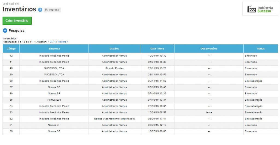Click the Usuário column header

click(x=114, y=49)
